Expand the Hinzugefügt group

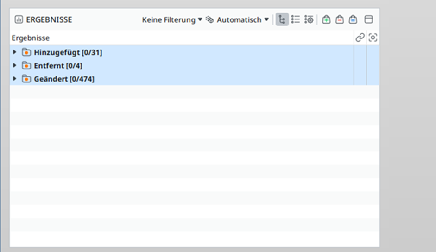tap(15, 52)
